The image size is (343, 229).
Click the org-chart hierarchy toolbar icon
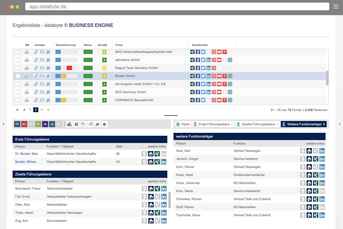point(91,124)
